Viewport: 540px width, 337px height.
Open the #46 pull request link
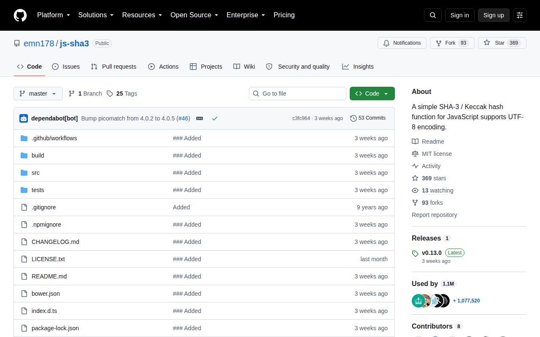pos(183,118)
